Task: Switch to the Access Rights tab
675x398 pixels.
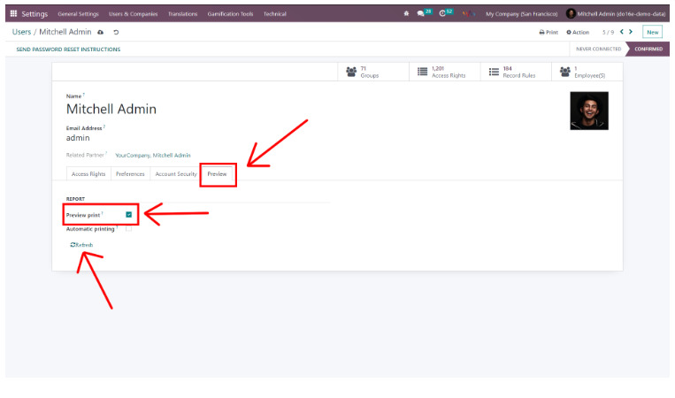Action: coord(88,174)
